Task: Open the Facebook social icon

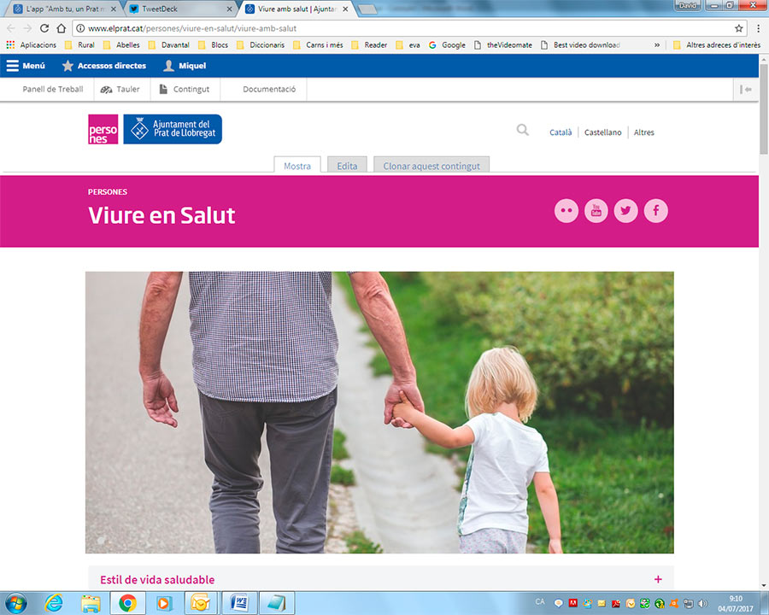Action: [x=656, y=211]
